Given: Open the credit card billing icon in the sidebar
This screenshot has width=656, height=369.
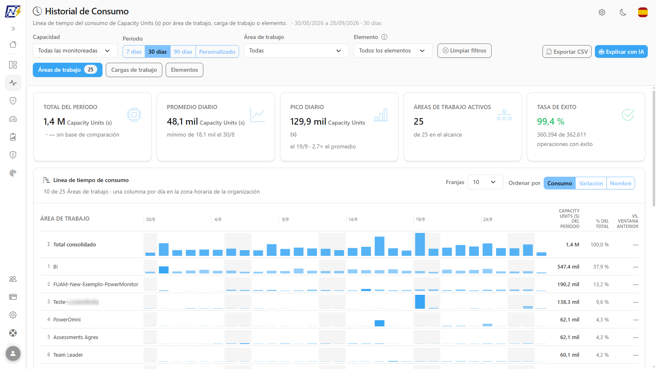Looking at the screenshot, I should click(13, 297).
